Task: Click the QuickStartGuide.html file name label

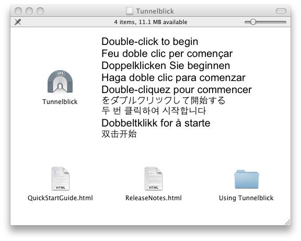Action: (60, 198)
